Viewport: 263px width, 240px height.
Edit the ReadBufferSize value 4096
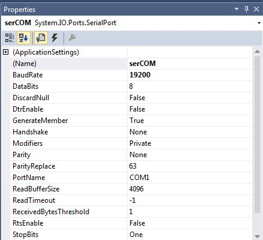coord(189,189)
